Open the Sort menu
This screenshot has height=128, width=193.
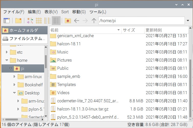pyautogui.click(x=65, y=12)
